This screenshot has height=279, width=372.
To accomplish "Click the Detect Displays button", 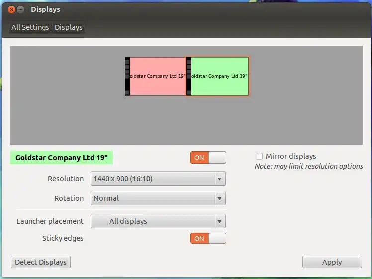I will click(x=41, y=262).
